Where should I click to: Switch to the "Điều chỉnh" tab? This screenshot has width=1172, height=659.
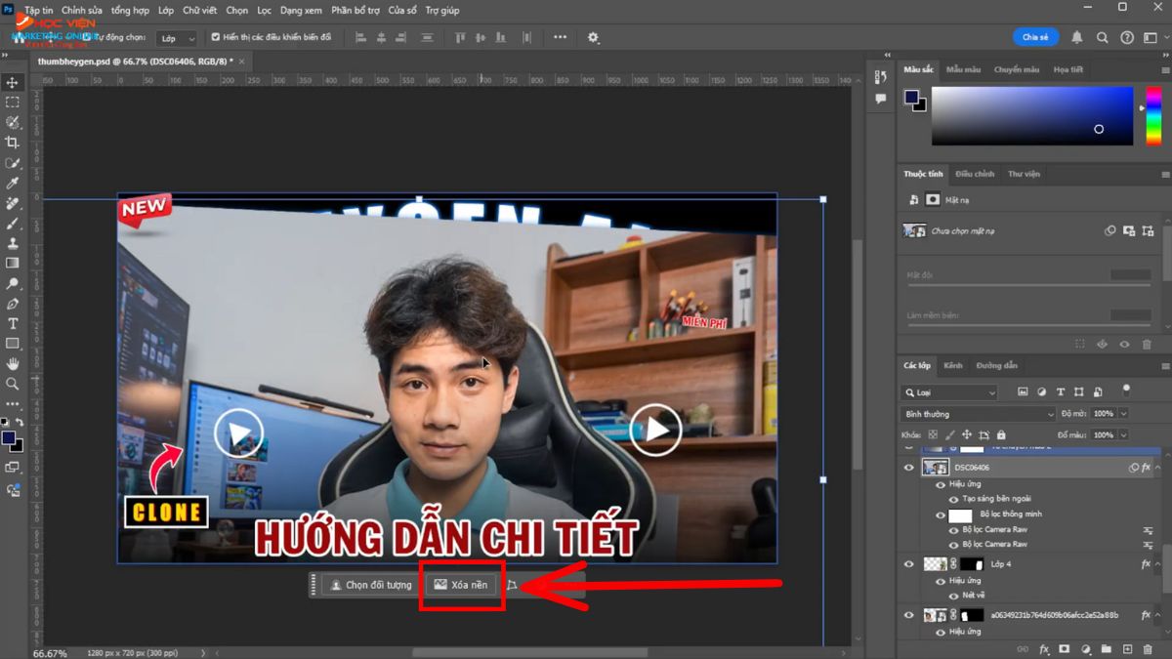[975, 174]
